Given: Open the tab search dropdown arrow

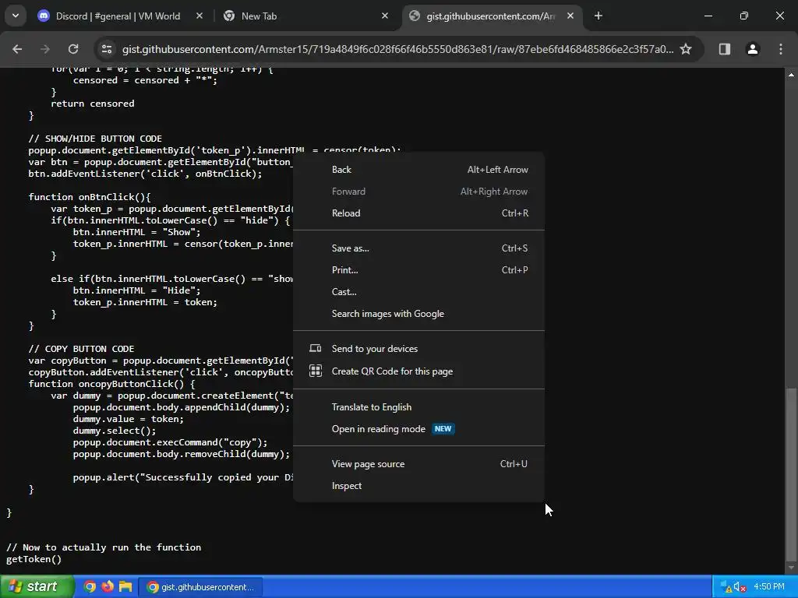Looking at the screenshot, I should (x=16, y=16).
